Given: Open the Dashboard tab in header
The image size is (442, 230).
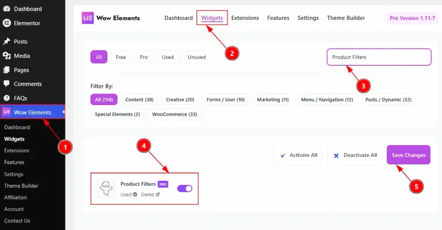Looking at the screenshot, I should click(x=178, y=18).
